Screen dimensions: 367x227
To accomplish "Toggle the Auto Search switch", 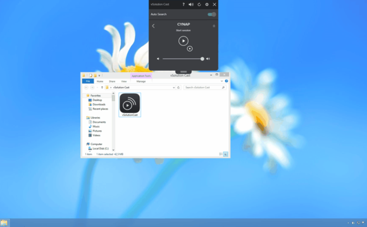I will [x=212, y=15].
